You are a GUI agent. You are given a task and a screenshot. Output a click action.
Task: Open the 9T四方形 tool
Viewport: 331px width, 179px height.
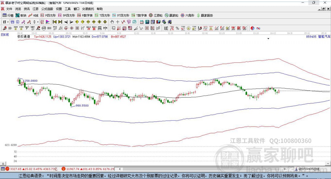pos(121,16)
